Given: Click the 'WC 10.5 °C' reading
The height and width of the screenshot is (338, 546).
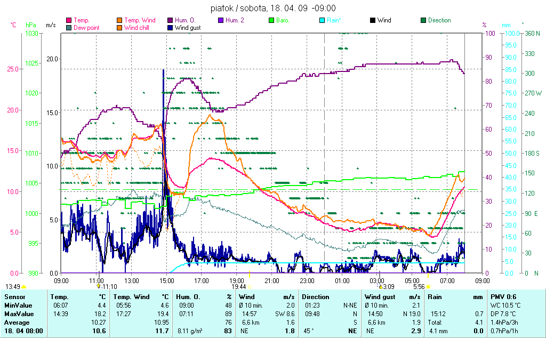Looking at the screenshot, I should [505, 305].
